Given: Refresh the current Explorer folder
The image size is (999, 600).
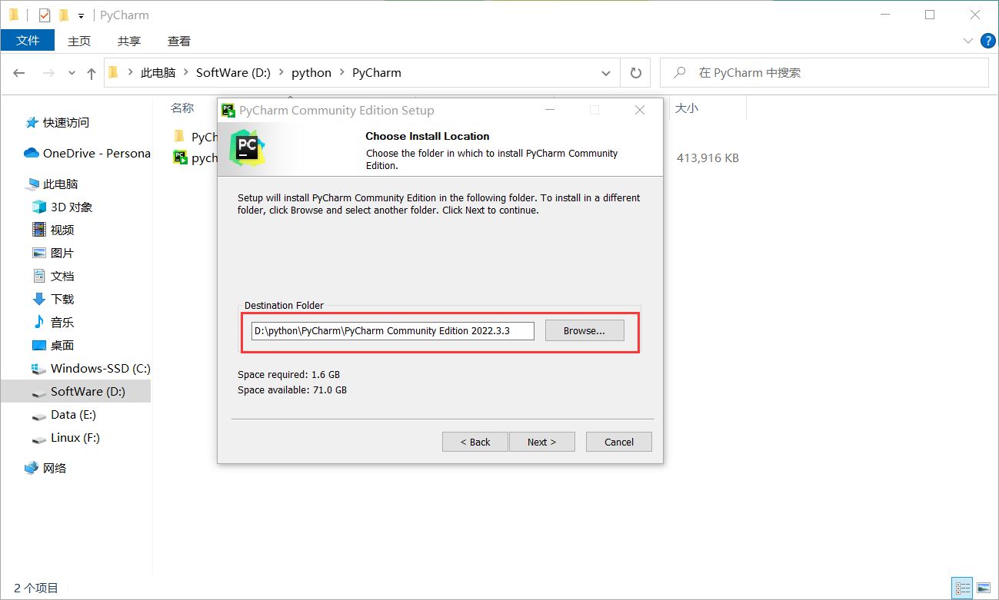Looking at the screenshot, I should pyautogui.click(x=635, y=73).
